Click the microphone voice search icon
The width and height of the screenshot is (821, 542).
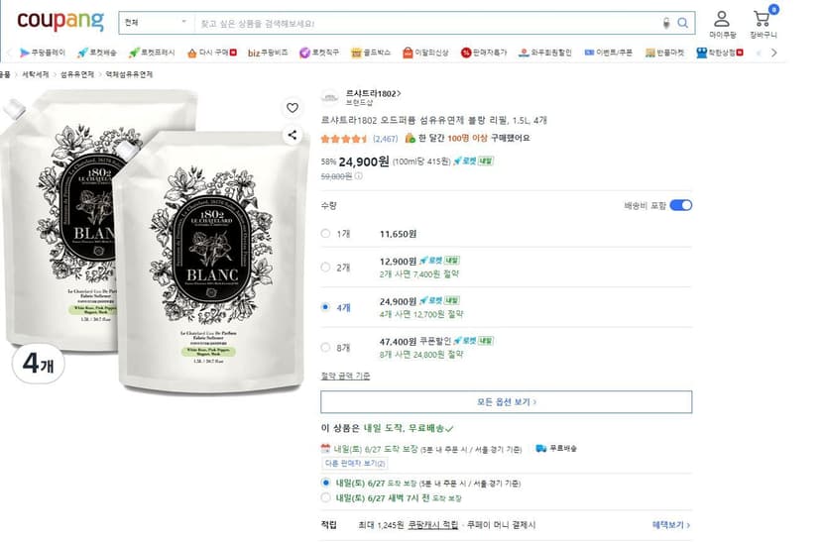point(666,23)
